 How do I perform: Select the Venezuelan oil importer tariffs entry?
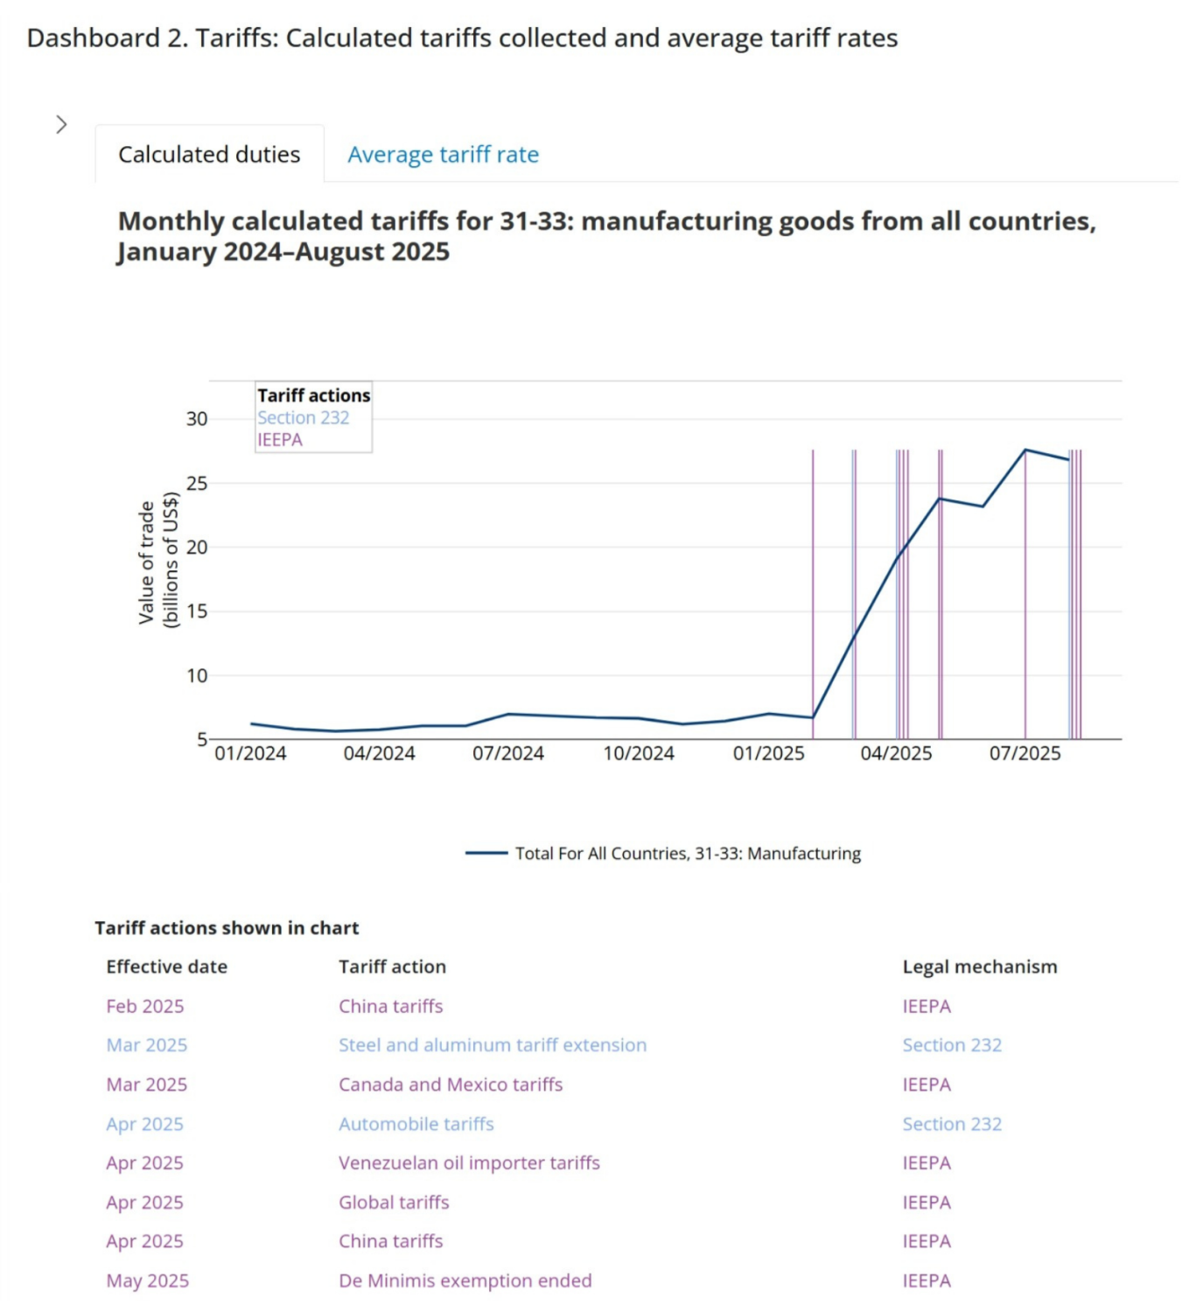(x=469, y=1162)
